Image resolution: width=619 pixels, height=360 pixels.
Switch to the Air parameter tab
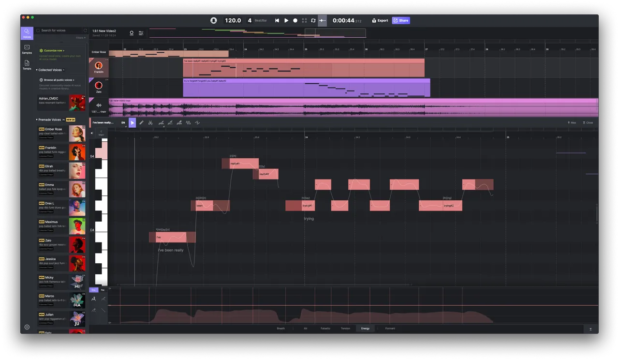click(x=306, y=329)
